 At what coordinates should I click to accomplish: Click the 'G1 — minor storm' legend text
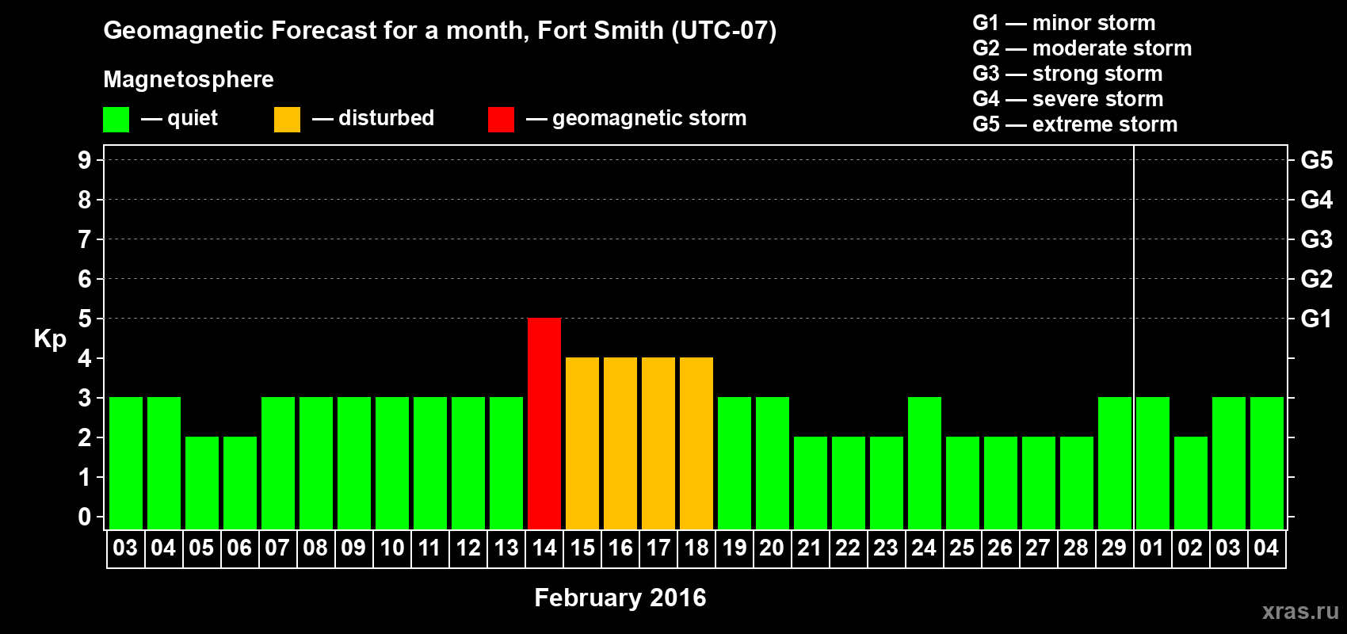(1064, 23)
